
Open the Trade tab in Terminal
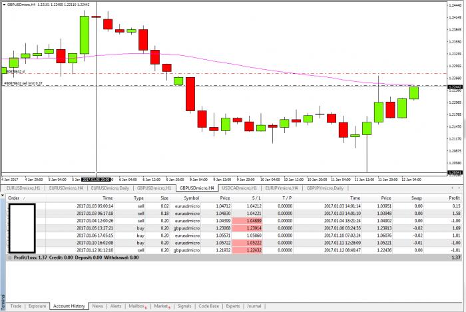tap(16, 306)
